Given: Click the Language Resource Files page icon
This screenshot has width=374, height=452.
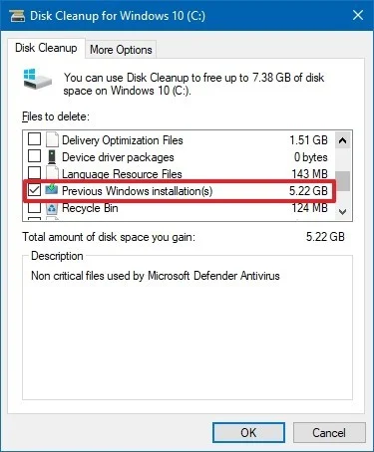Looking at the screenshot, I should click(x=52, y=173).
